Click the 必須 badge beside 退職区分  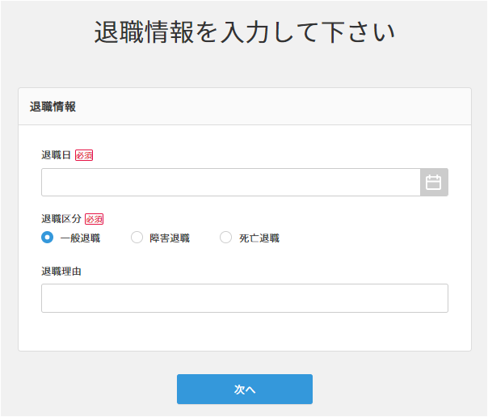click(95, 219)
